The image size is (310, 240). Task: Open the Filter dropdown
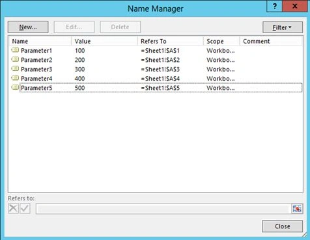point(283,27)
